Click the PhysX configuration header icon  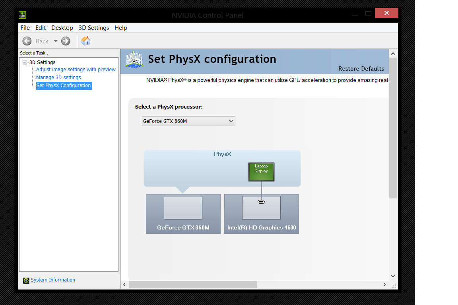tap(134, 60)
